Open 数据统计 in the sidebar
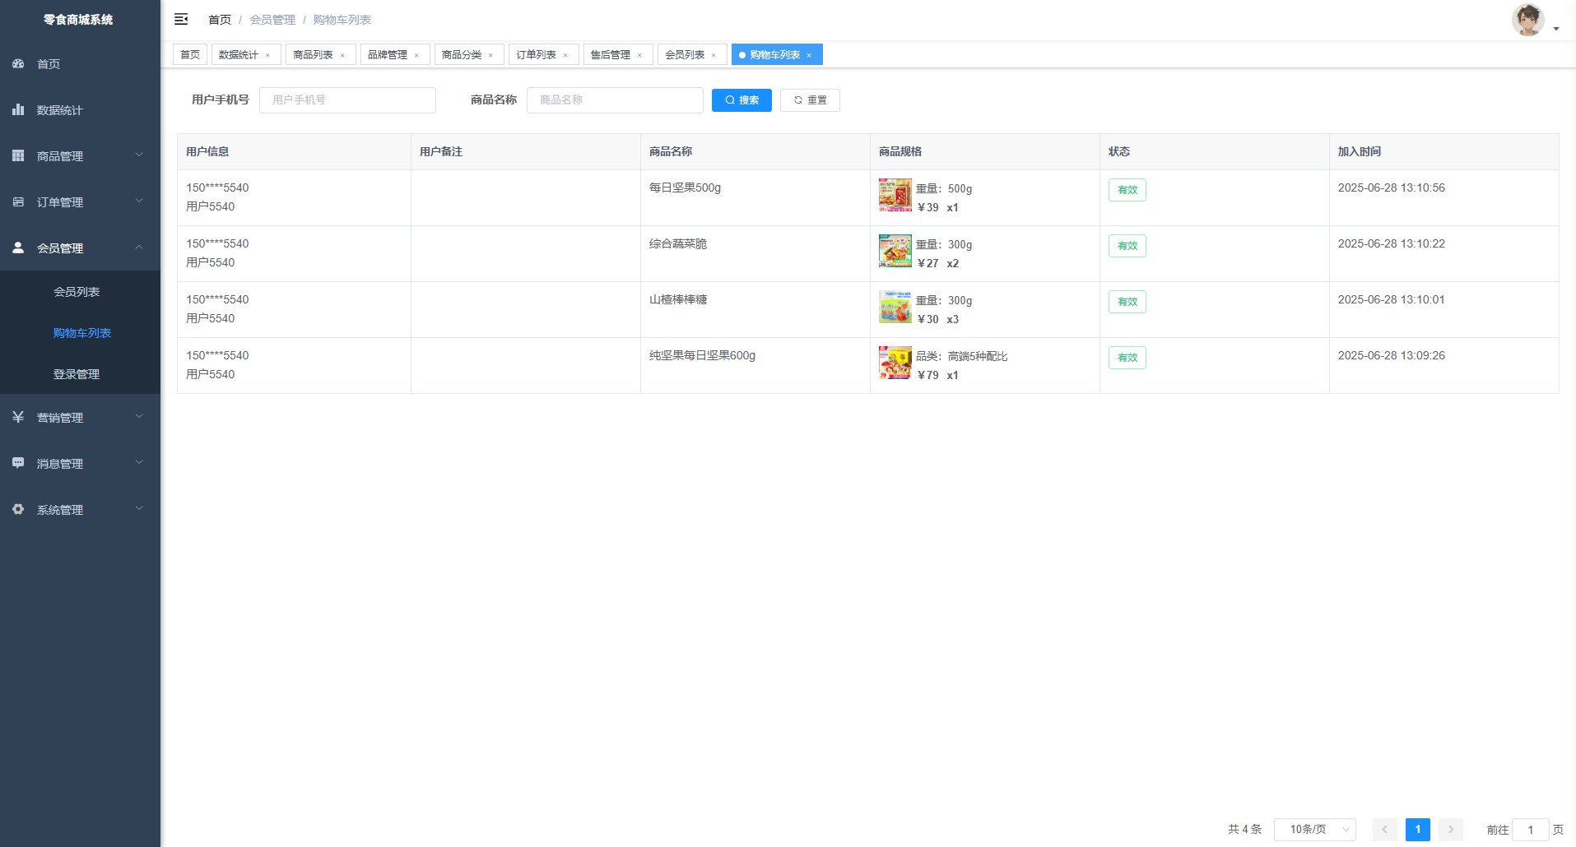This screenshot has width=1576, height=847. point(59,110)
